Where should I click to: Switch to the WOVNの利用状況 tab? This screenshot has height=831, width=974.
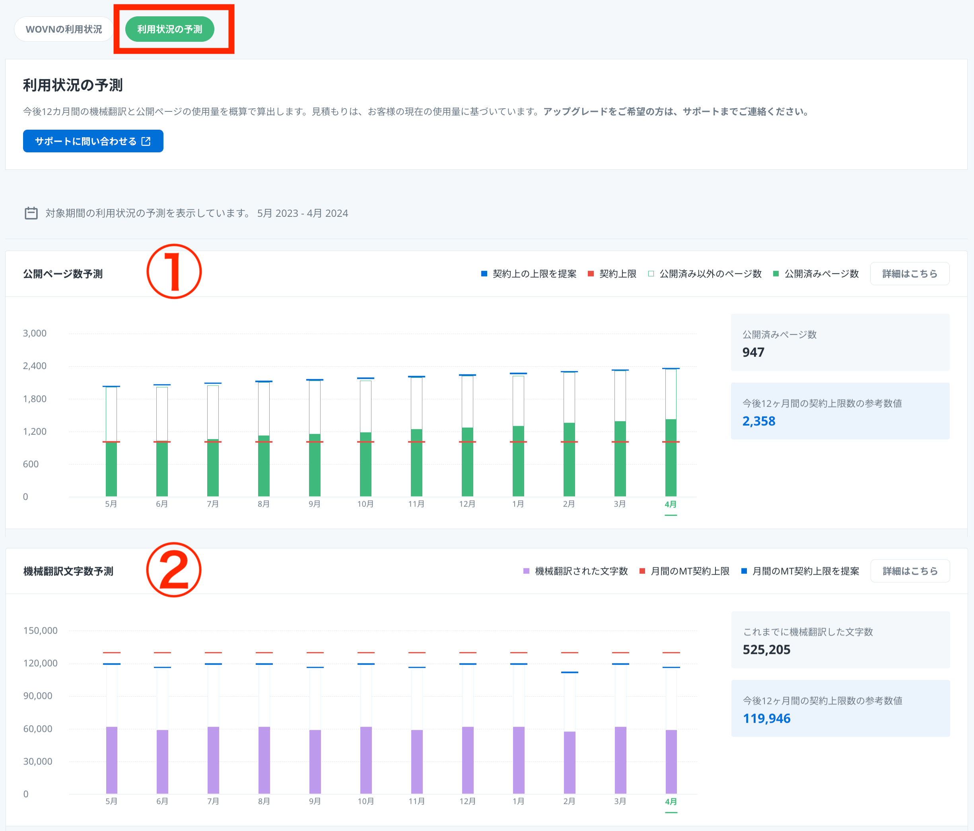64,29
